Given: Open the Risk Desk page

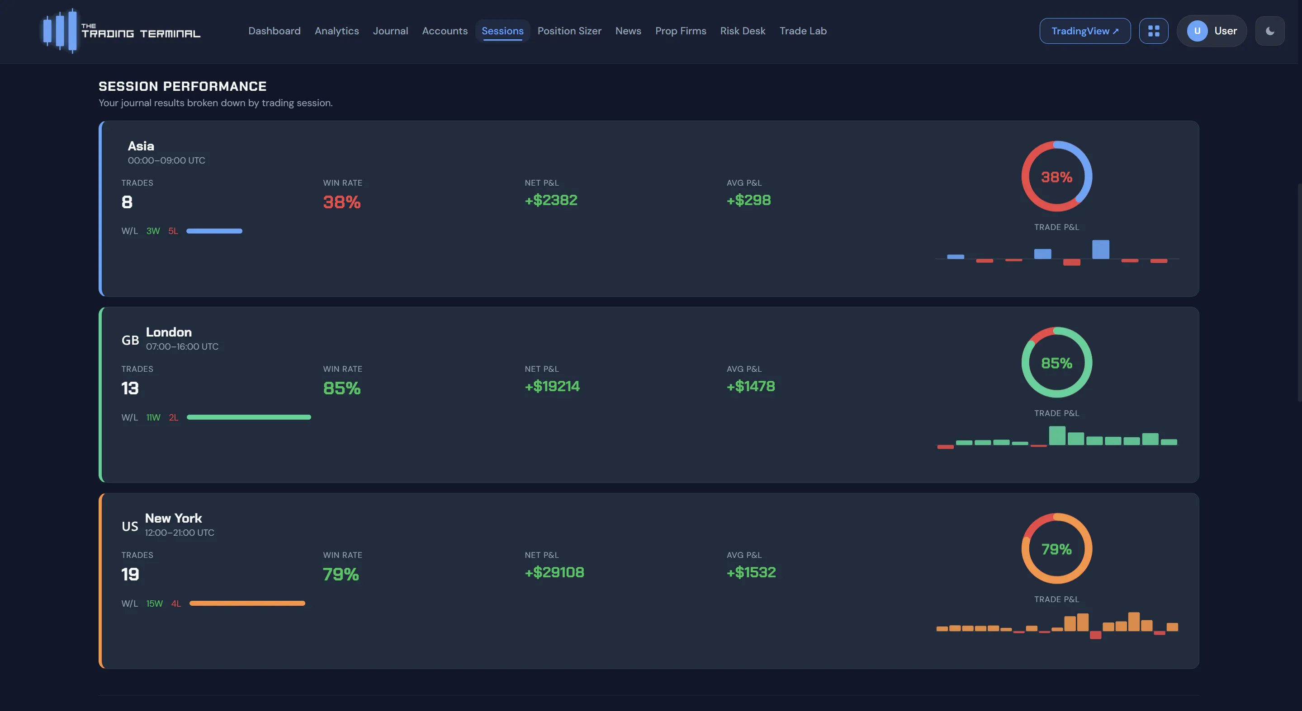Looking at the screenshot, I should coord(743,31).
